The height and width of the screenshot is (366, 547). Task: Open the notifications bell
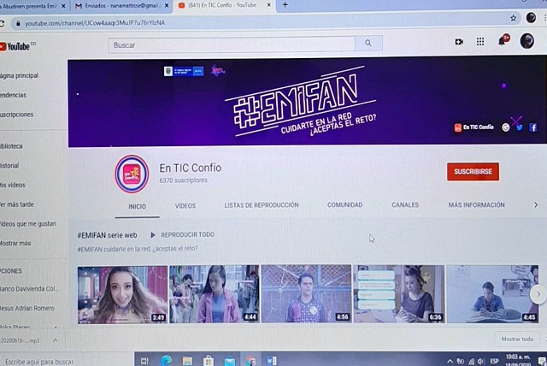click(x=503, y=40)
